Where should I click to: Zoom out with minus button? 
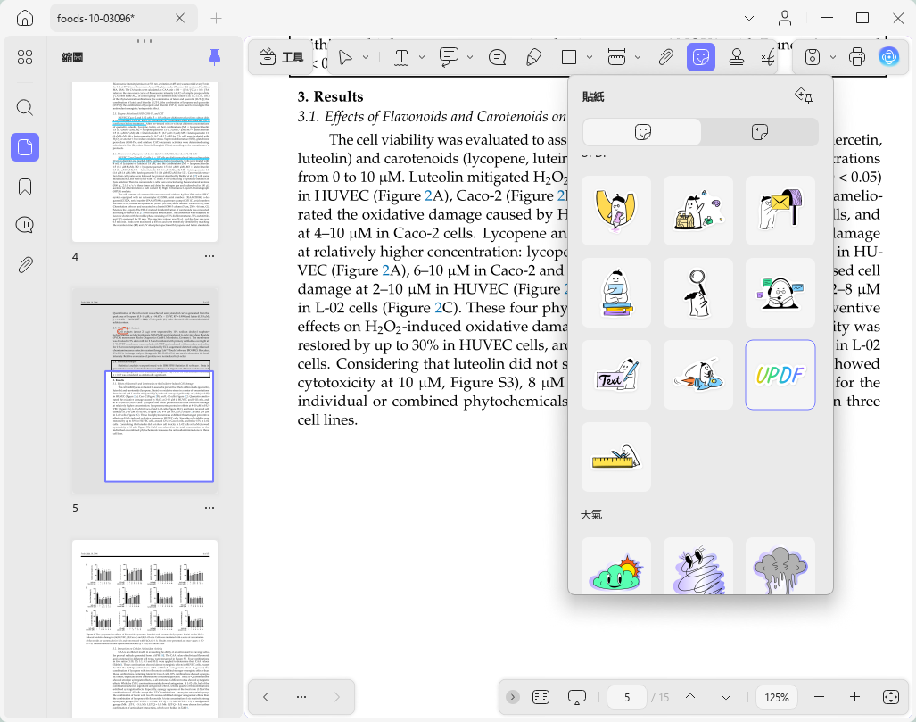tap(819, 697)
